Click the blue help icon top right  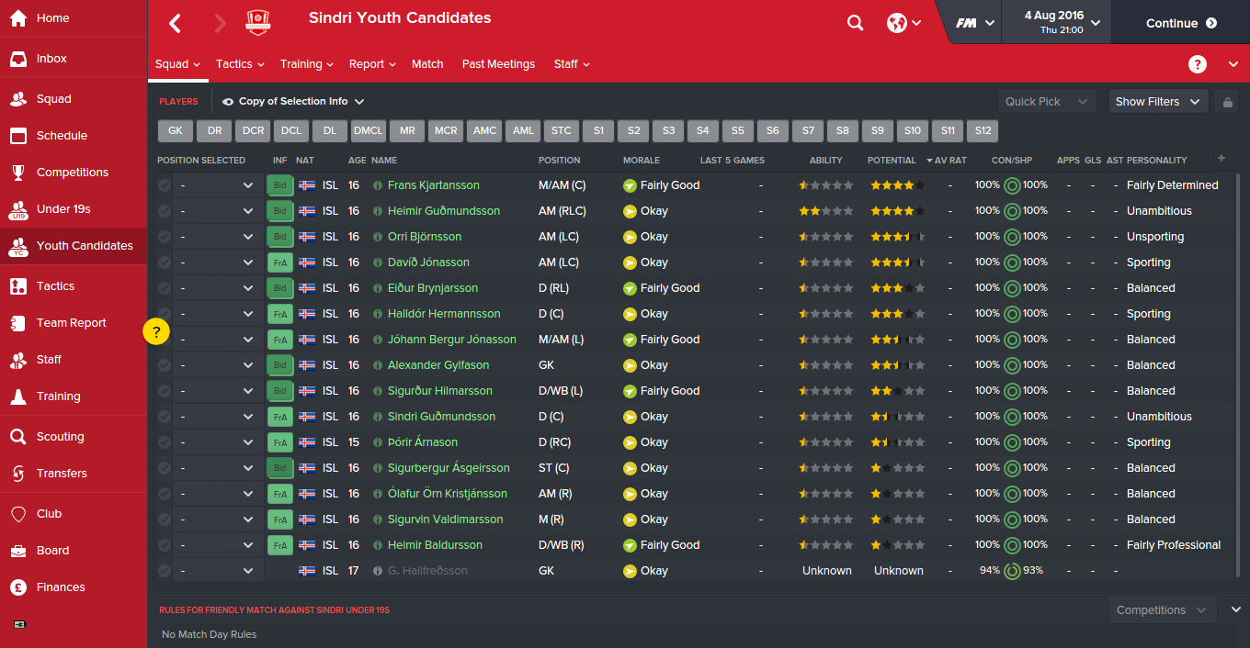[x=1197, y=64]
